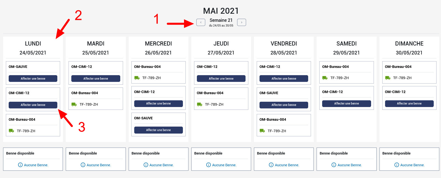Image resolution: width=441 pixels, height=178 pixels.
Task: Click Aucune Benne text under Mercredi
Action: tap(161, 165)
